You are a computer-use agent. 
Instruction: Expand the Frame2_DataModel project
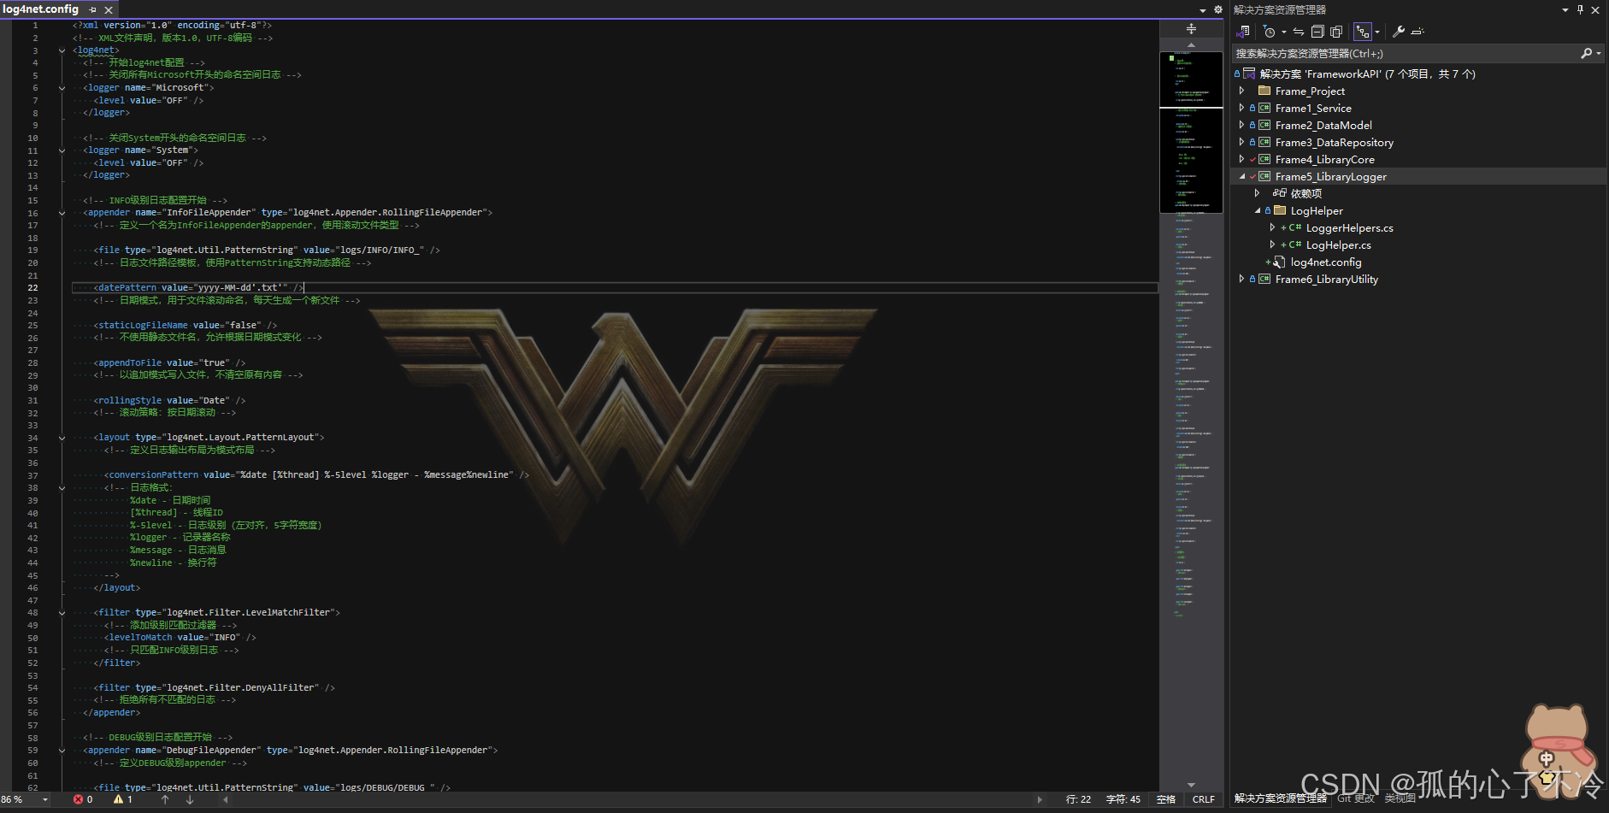1241,125
